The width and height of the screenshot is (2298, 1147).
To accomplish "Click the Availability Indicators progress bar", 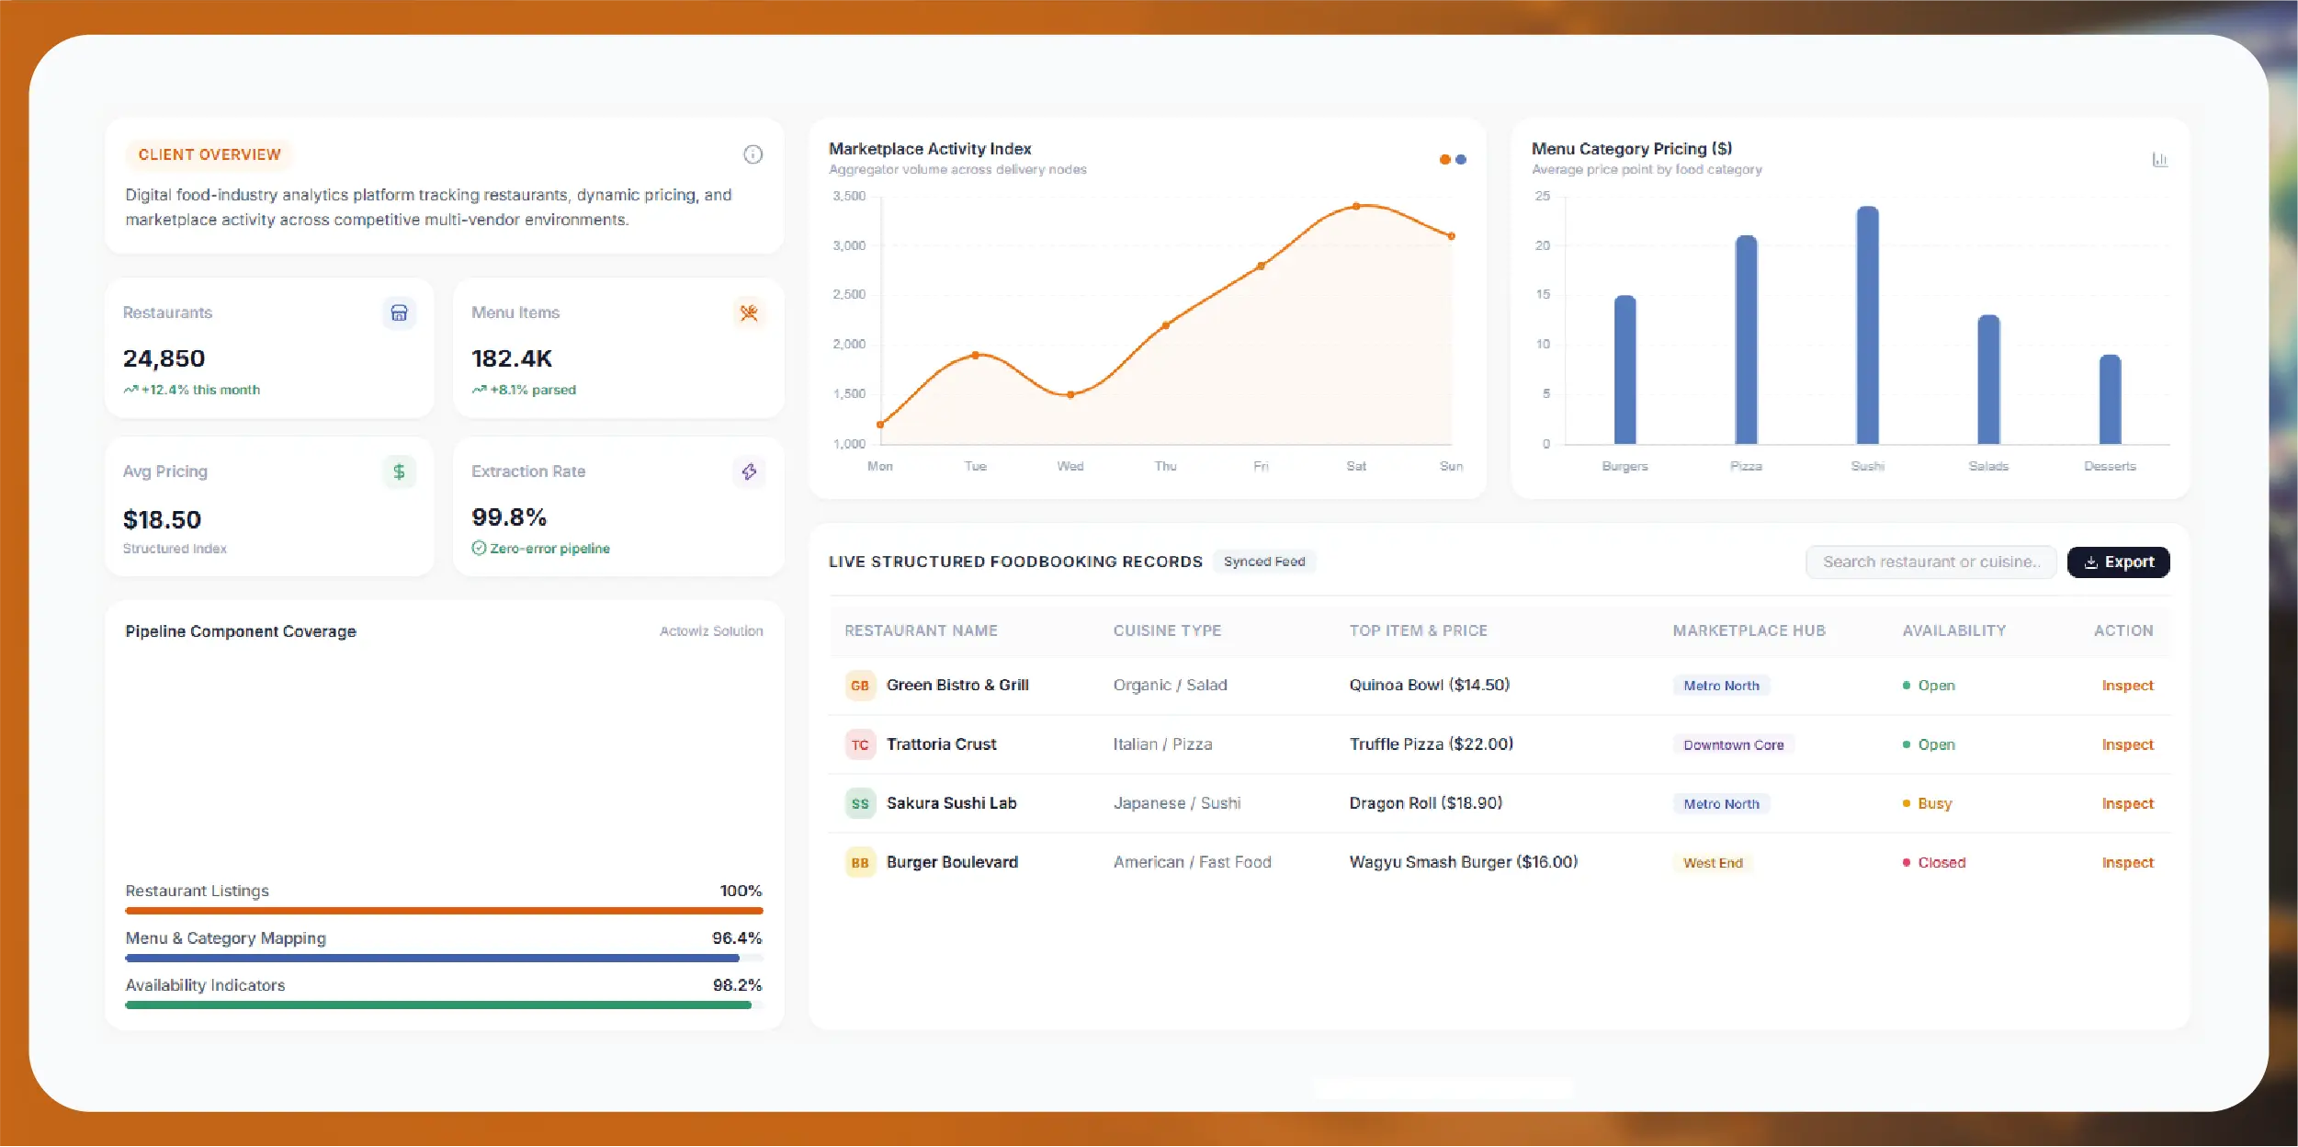I will pyautogui.click(x=444, y=1005).
